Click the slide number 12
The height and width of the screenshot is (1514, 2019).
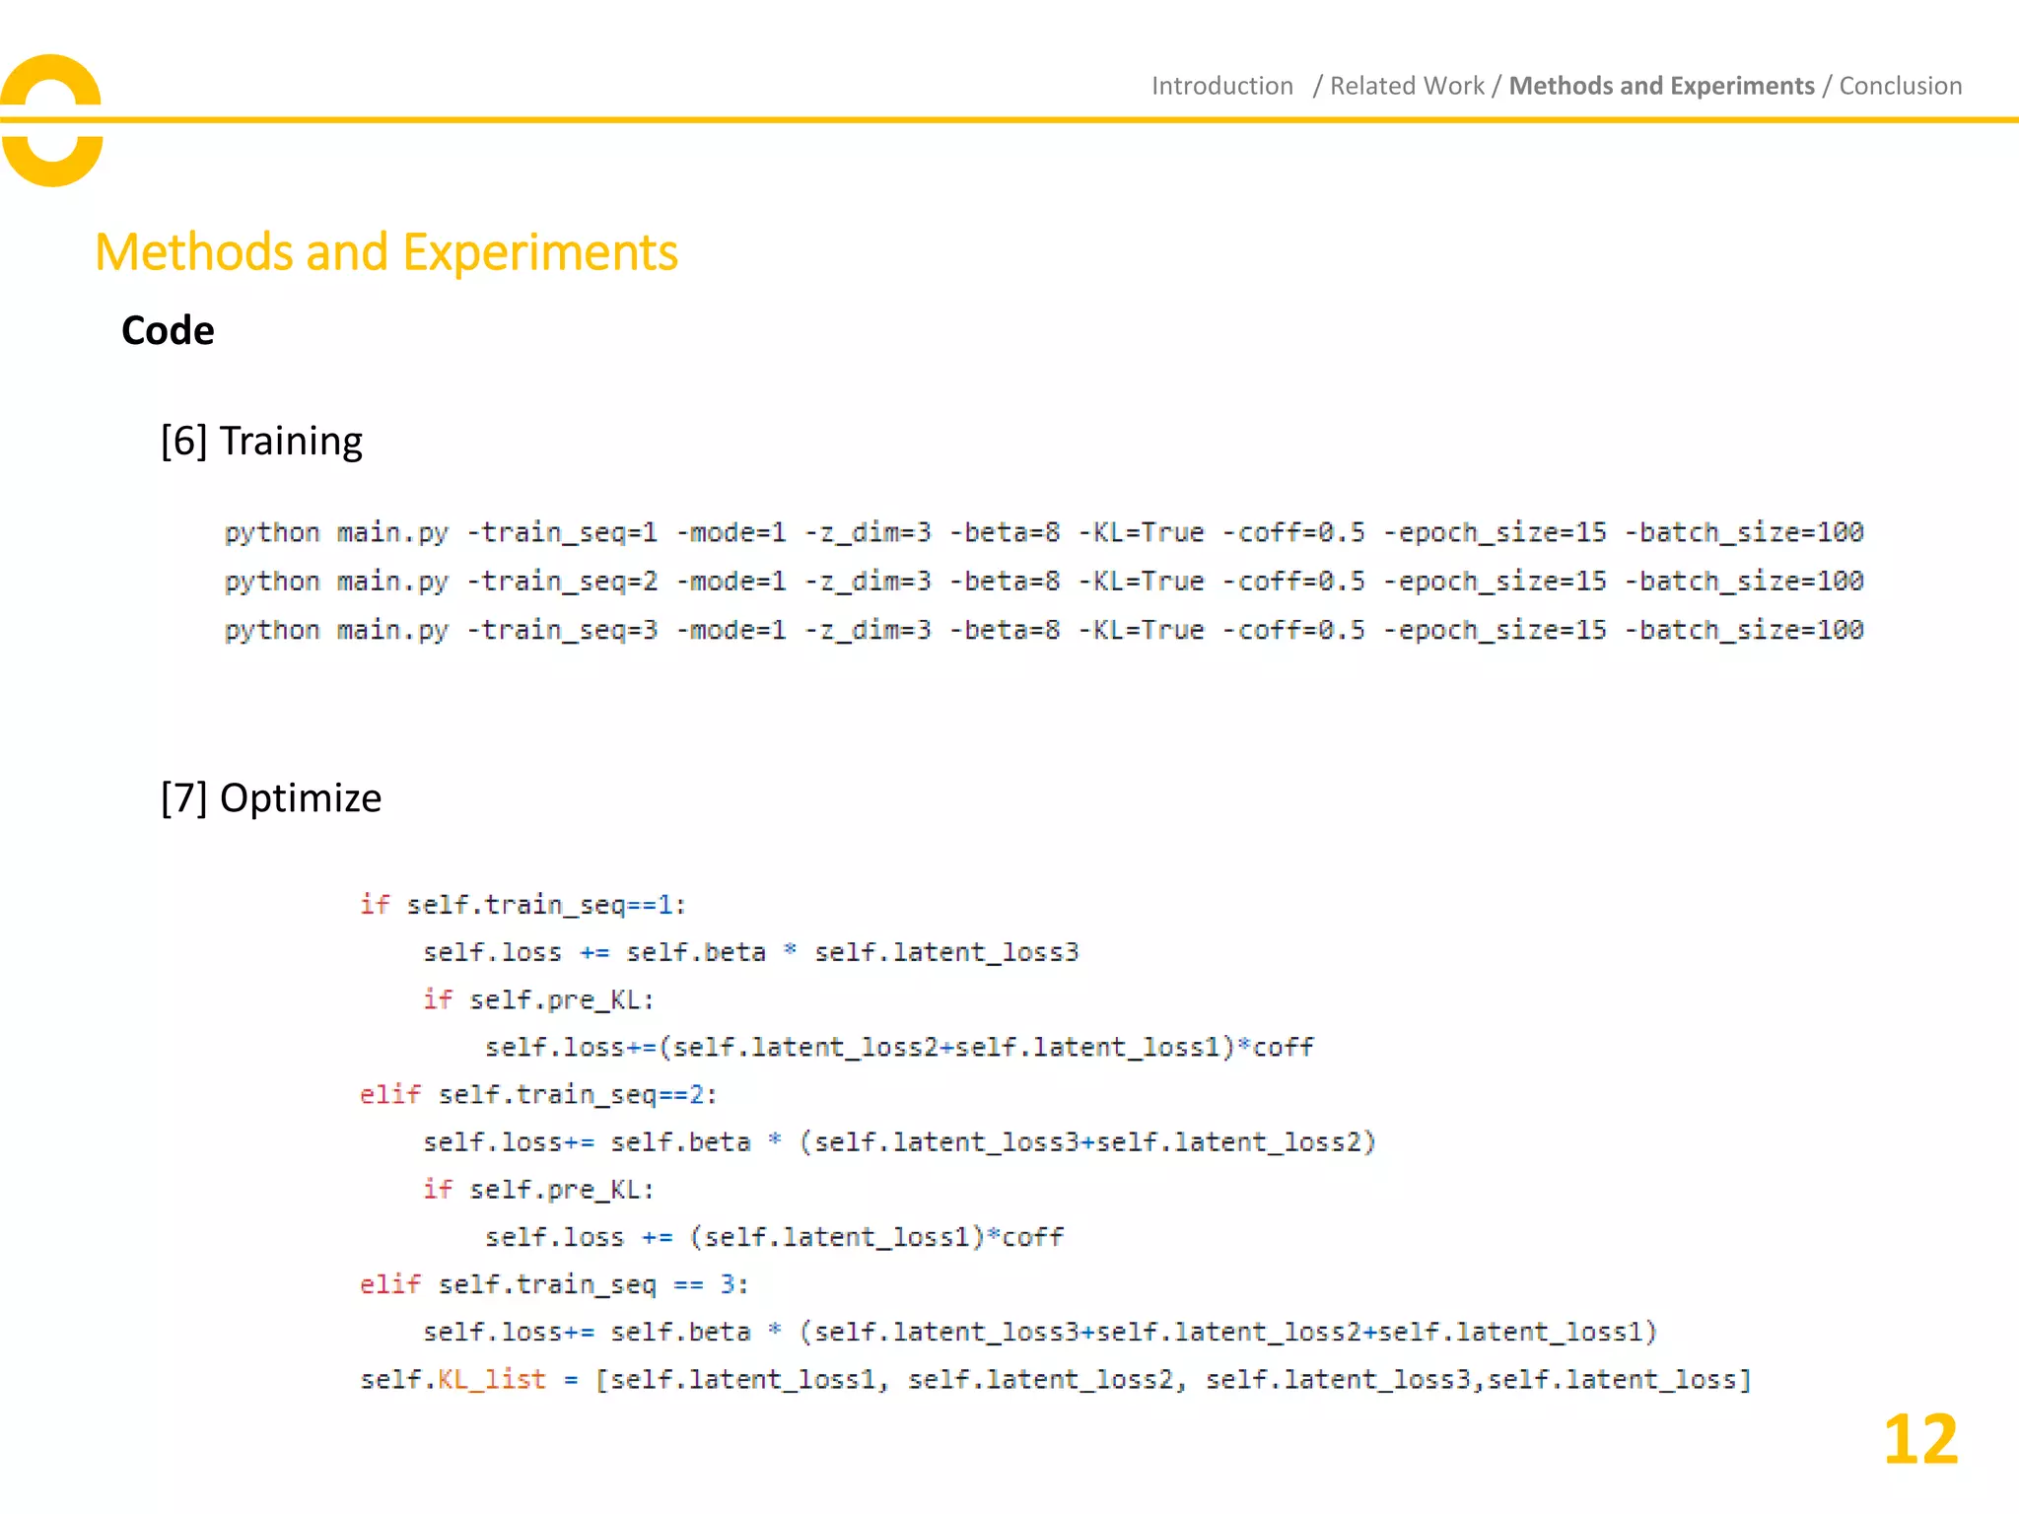1919,1440
